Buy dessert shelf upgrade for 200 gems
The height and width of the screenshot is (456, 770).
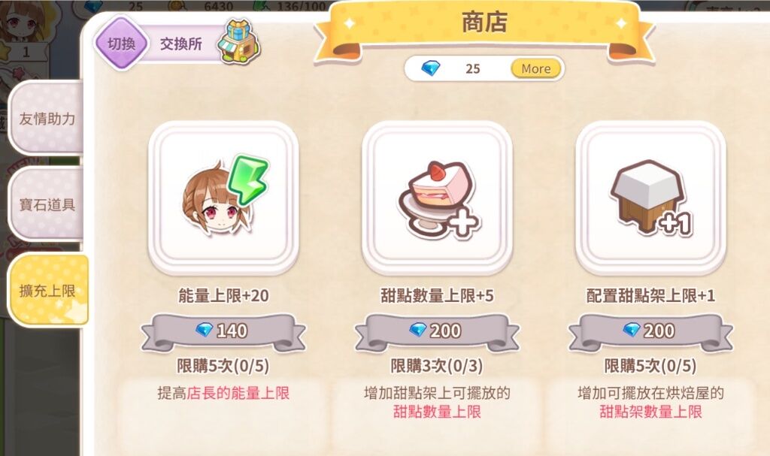(650, 332)
